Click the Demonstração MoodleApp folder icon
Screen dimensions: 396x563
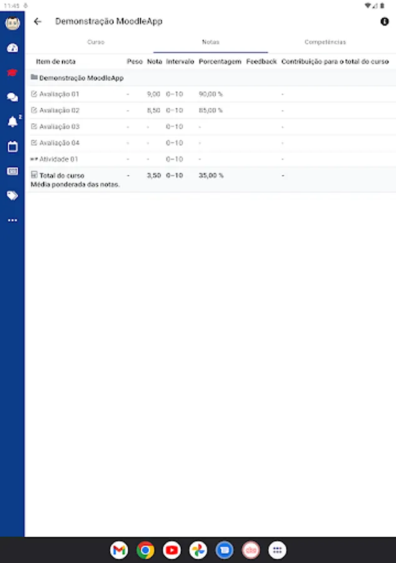pos(34,77)
